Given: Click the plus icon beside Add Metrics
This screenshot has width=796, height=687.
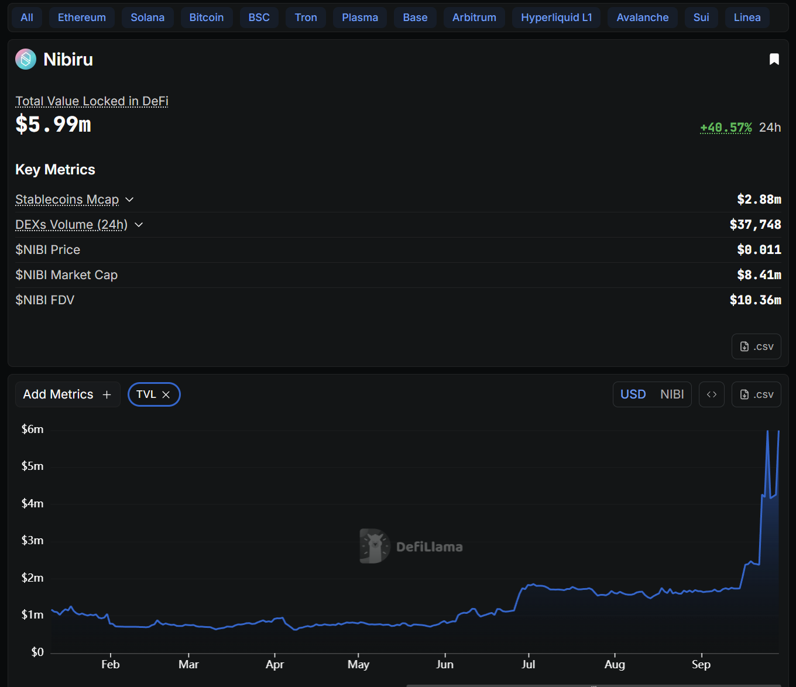Looking at the screenshot, I should 107,395.
